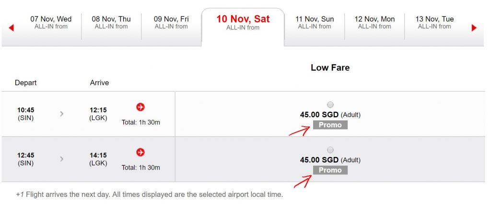Click the chevron arrow in the 10:45 flight row
Viewport: 491px width, 217px height.
pyautogui.click(x=62, y=114)
